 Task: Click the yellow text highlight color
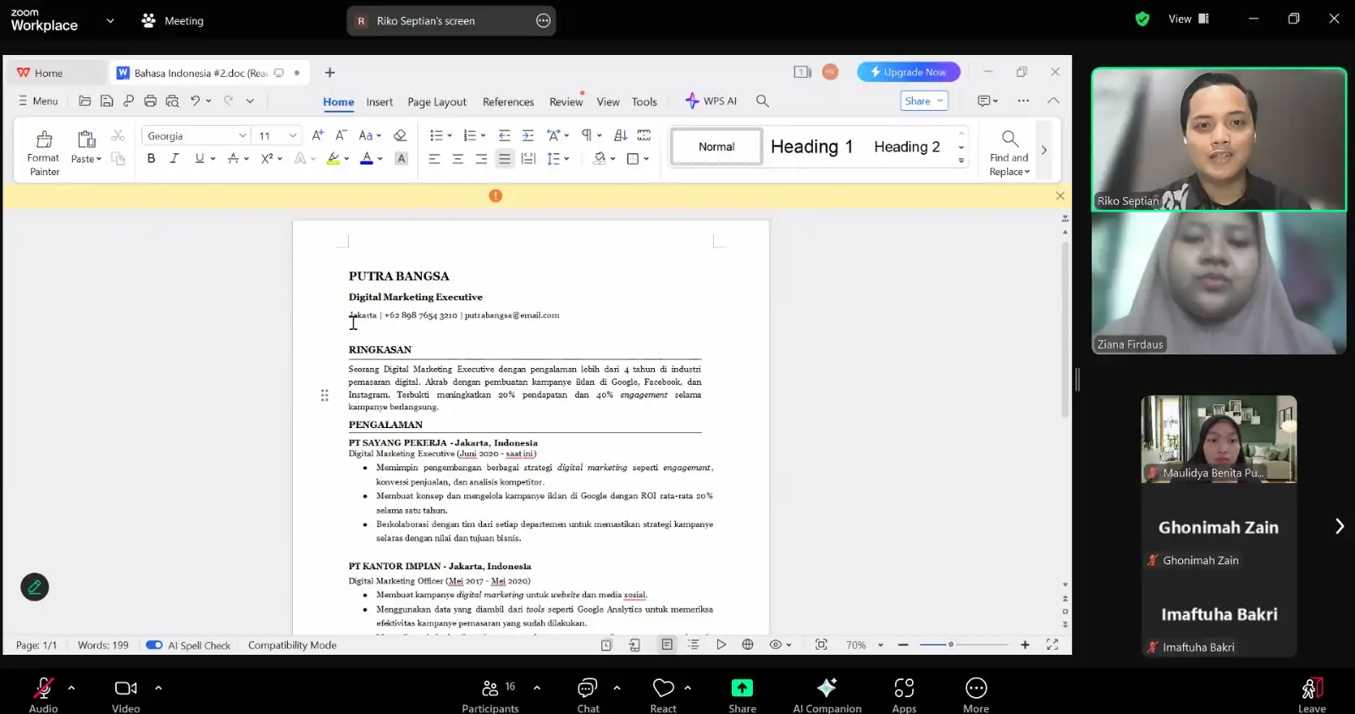[334, 158]
